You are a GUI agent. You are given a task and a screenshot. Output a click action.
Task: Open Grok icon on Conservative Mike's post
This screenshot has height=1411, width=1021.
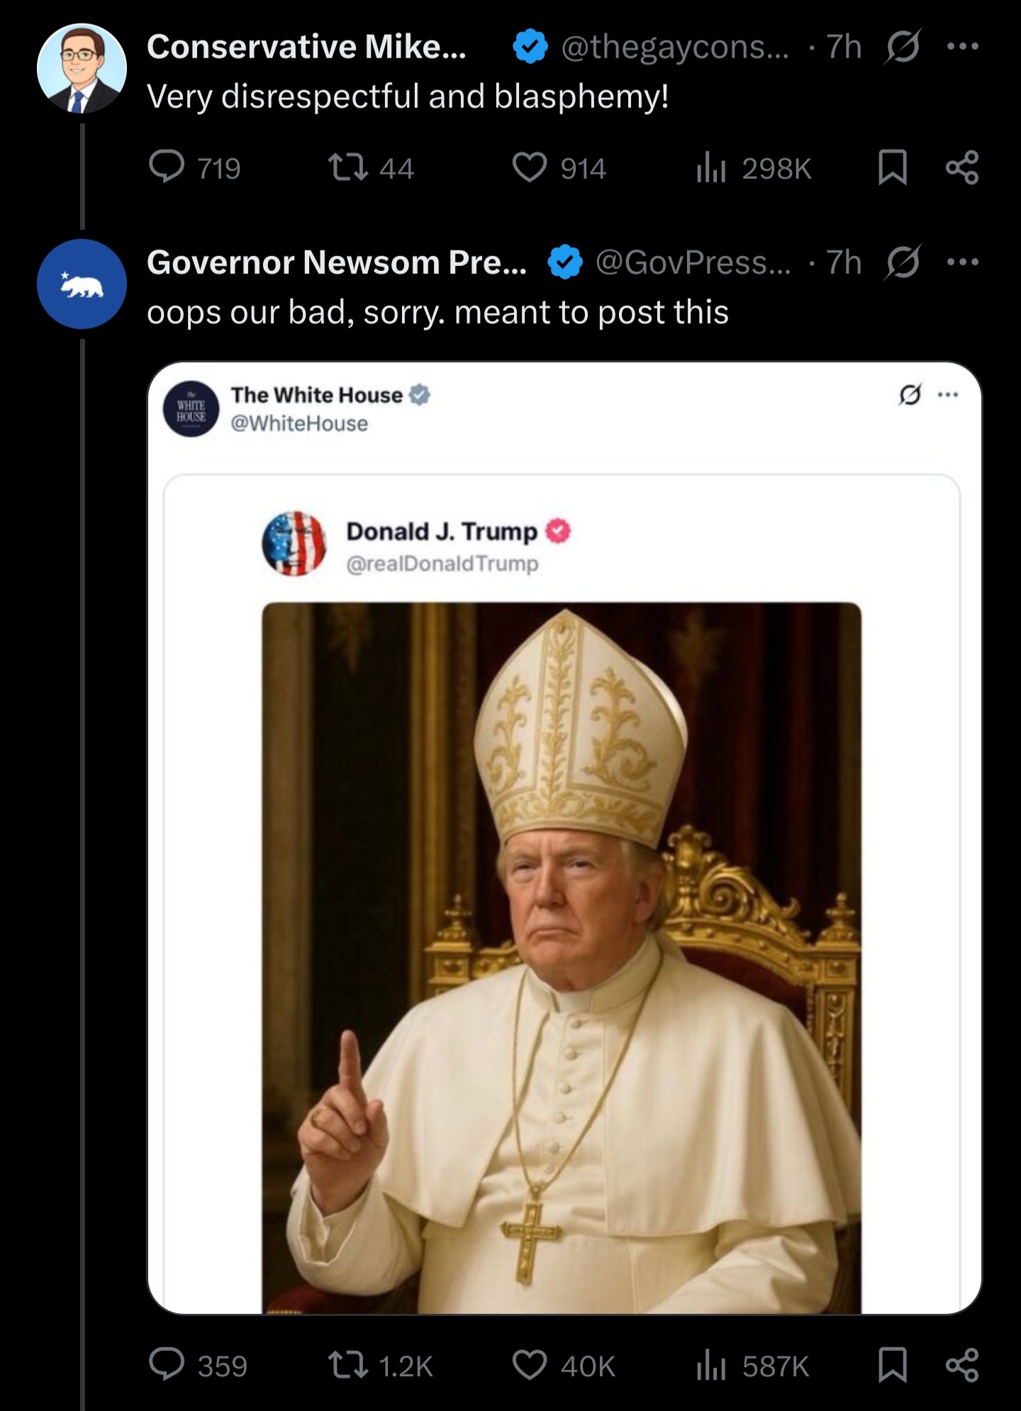point(903,48)
